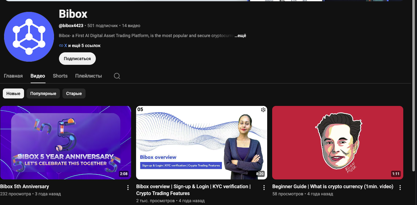
Task: Open more options for Bibox overview video
Action: (264, 188)
